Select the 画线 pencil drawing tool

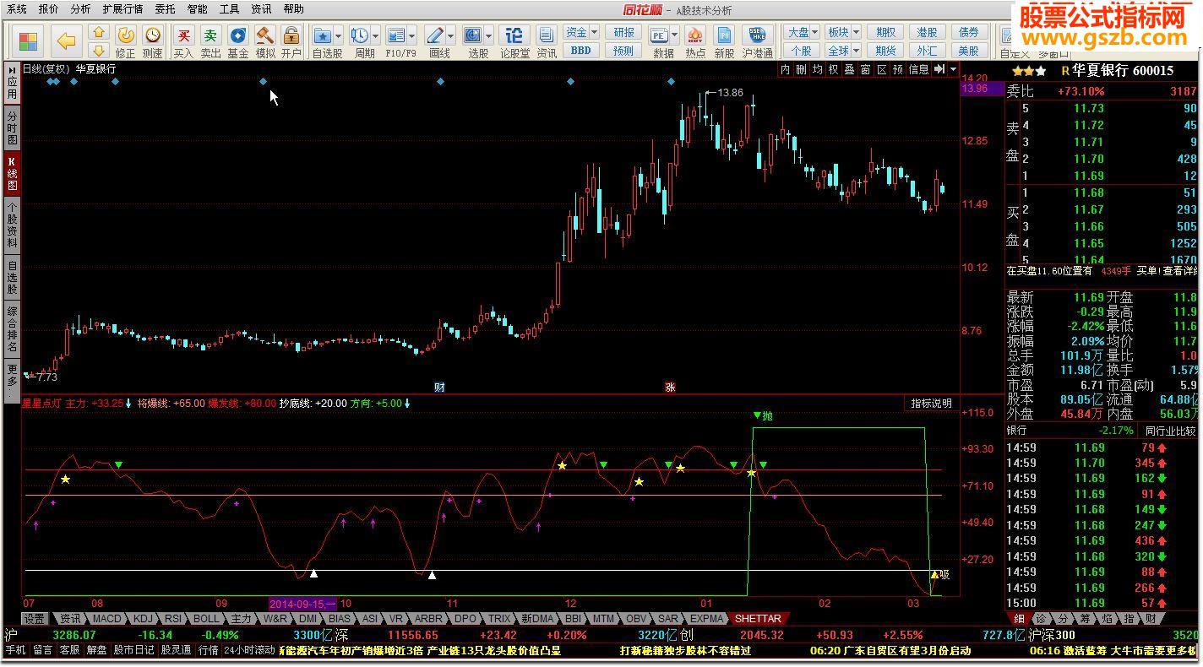[434, 35]
